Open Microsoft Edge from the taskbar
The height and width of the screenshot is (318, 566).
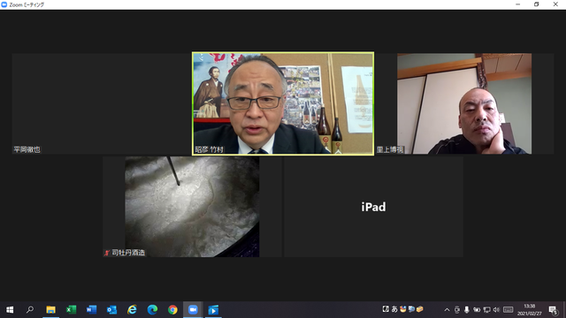click(152, 310)
